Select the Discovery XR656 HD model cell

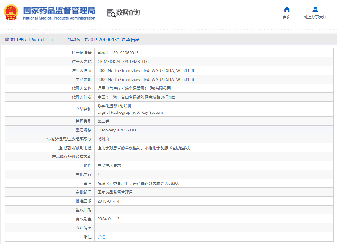117,130
